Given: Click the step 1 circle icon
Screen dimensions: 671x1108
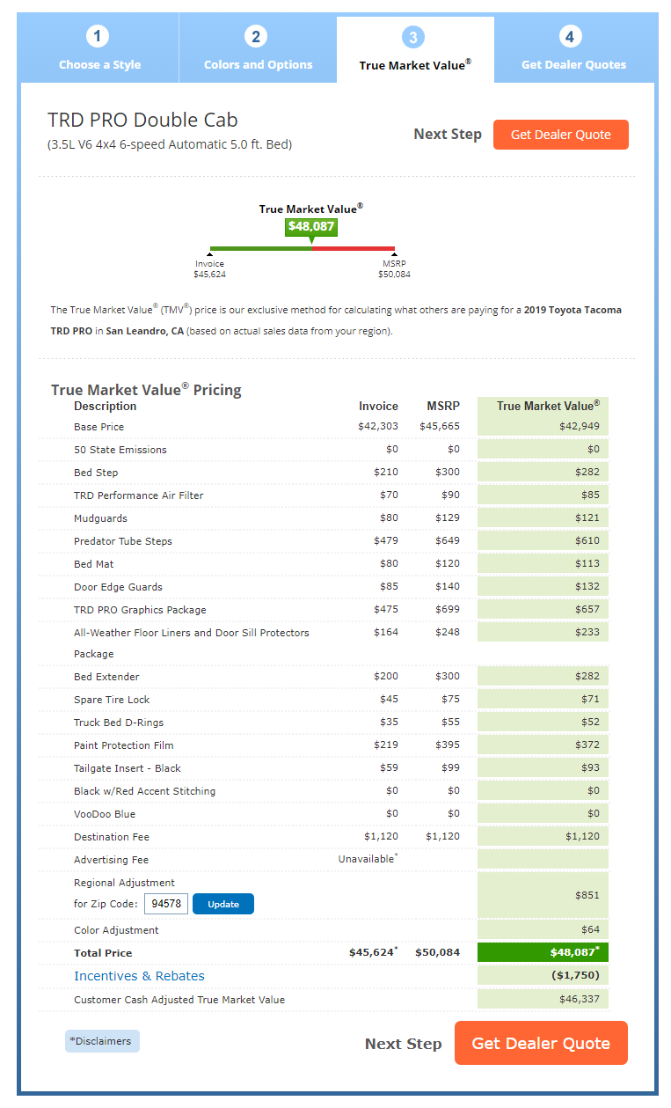Looking at the screenshot, I should tap(98, 36).
